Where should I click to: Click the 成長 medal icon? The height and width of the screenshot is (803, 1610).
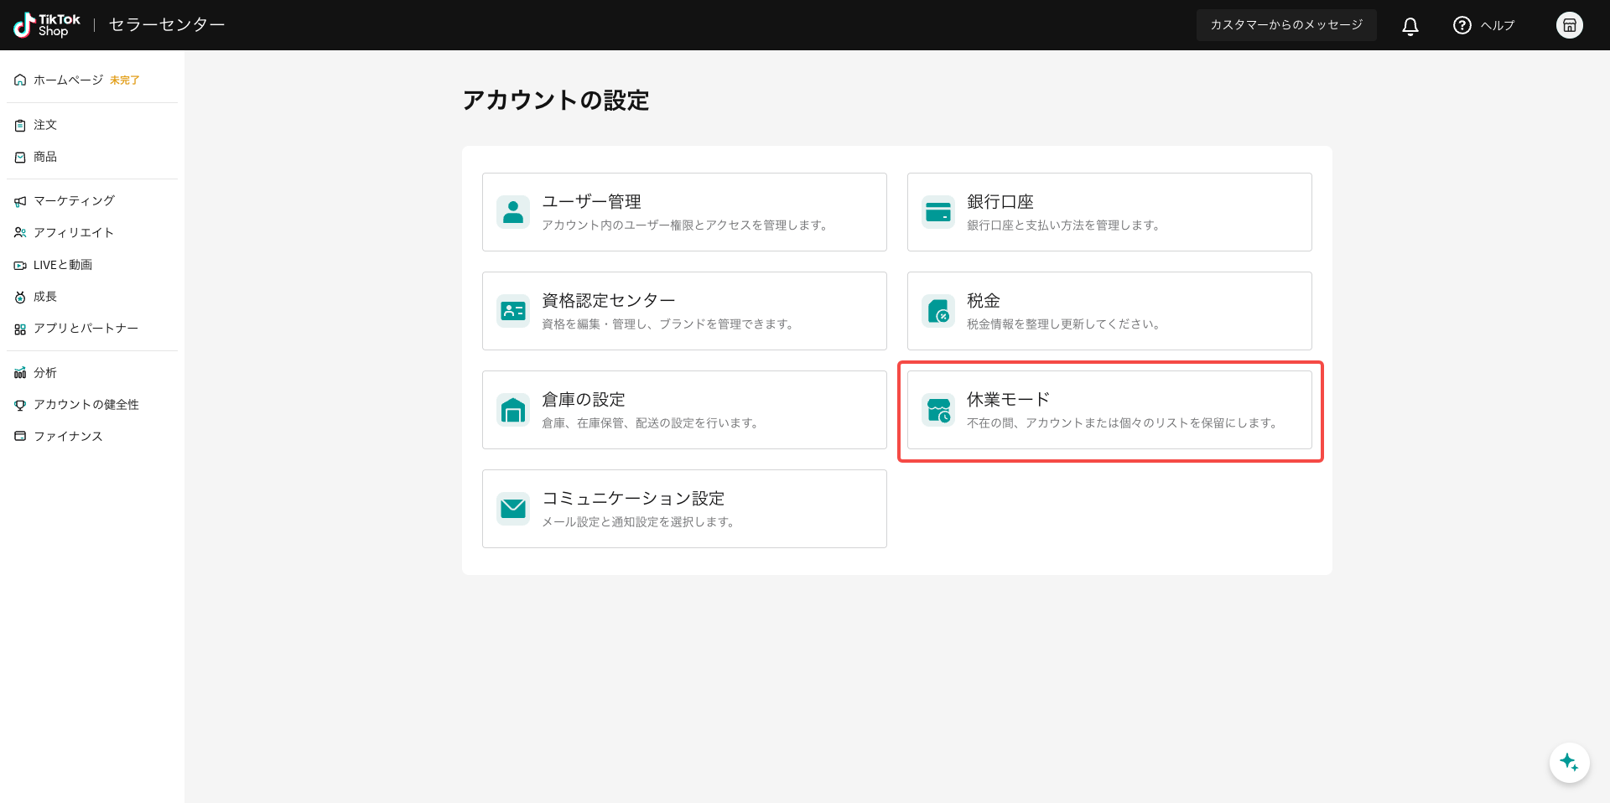tap(20, 297)
